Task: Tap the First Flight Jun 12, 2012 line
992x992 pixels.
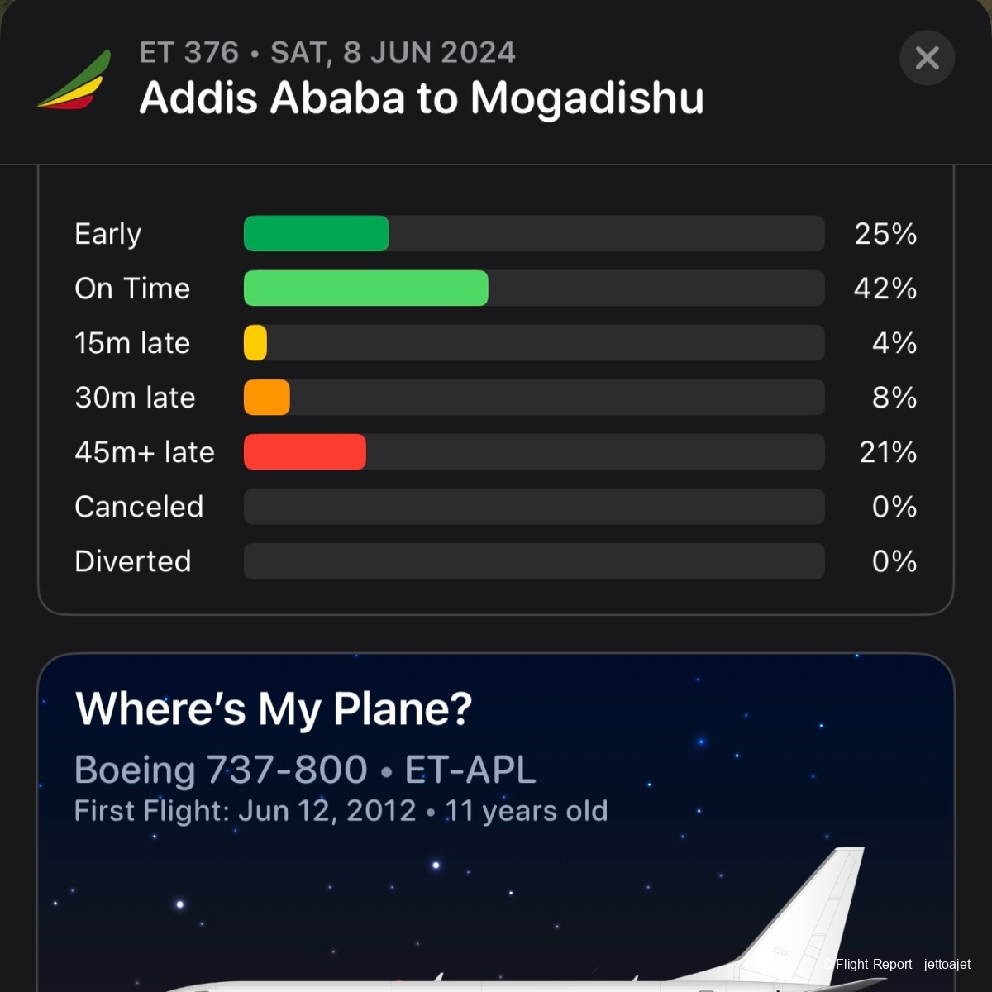Action: tap(341, 811)
